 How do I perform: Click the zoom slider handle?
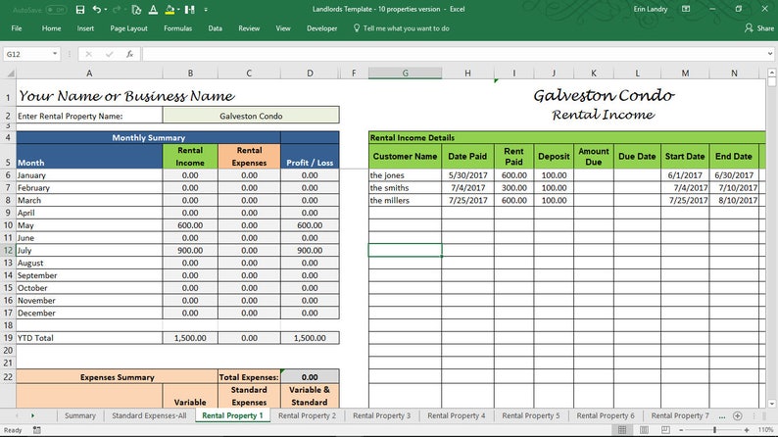pyautogui.click(x=714, y=430)
